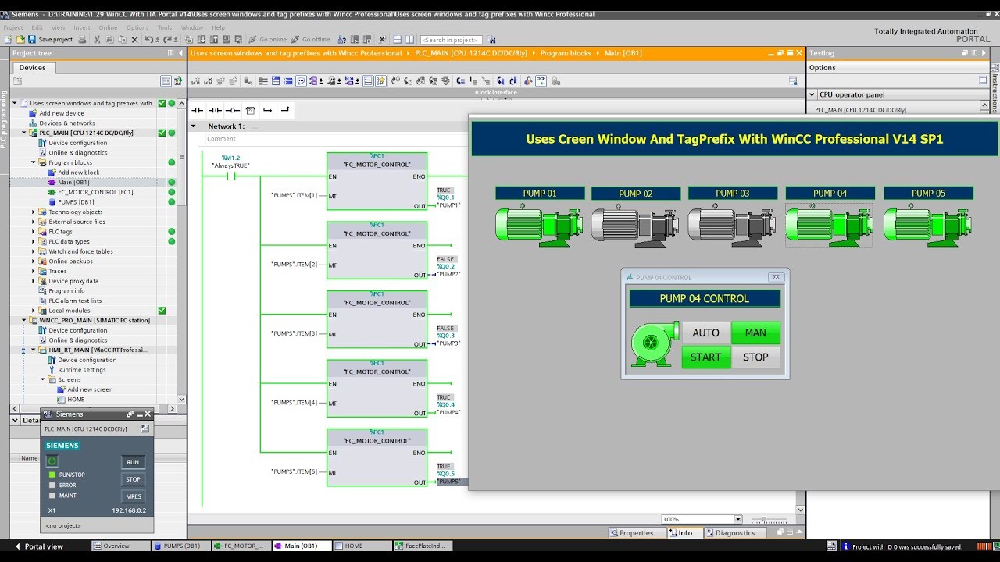Click the PUMP 05 motor graphic
Viewport: 1000px width, 562px height.
coord(928,225)
